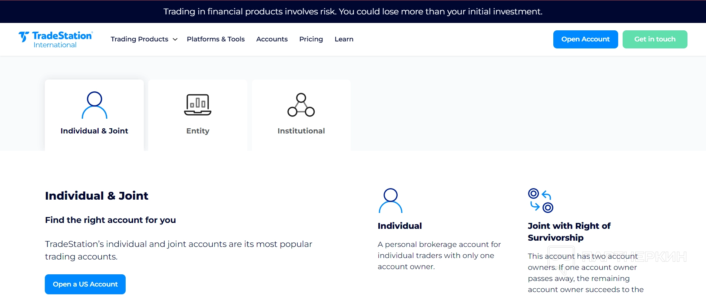Click the risk warning banner text
Image resolution: width=706 pixels, height=295 pixels.
click(x=353, y=11)
